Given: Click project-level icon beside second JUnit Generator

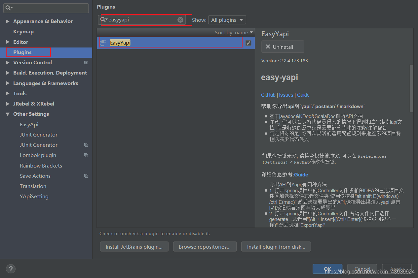Looking at the screenshot, I should pyautogui.click(x=86, y=145).
